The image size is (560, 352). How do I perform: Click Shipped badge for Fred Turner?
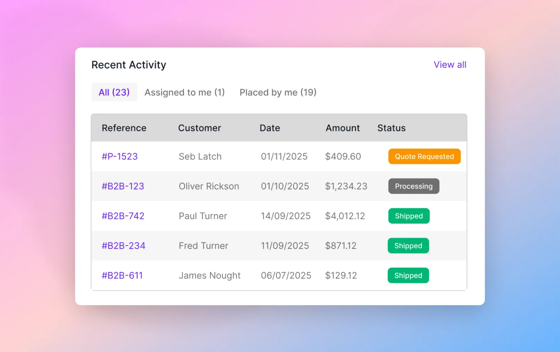click(408, 246)
